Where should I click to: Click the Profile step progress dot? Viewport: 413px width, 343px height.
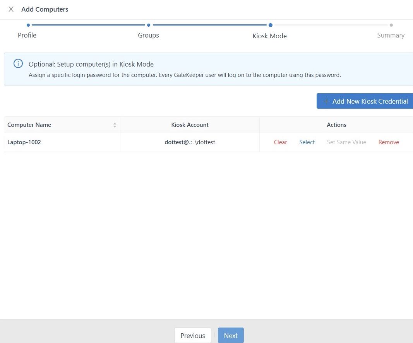point(28,25)
